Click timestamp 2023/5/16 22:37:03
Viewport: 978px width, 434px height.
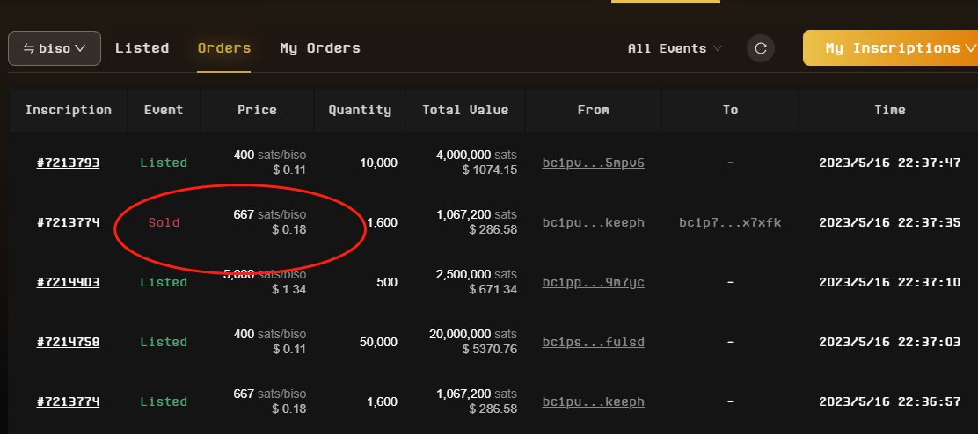coord(889,343)
